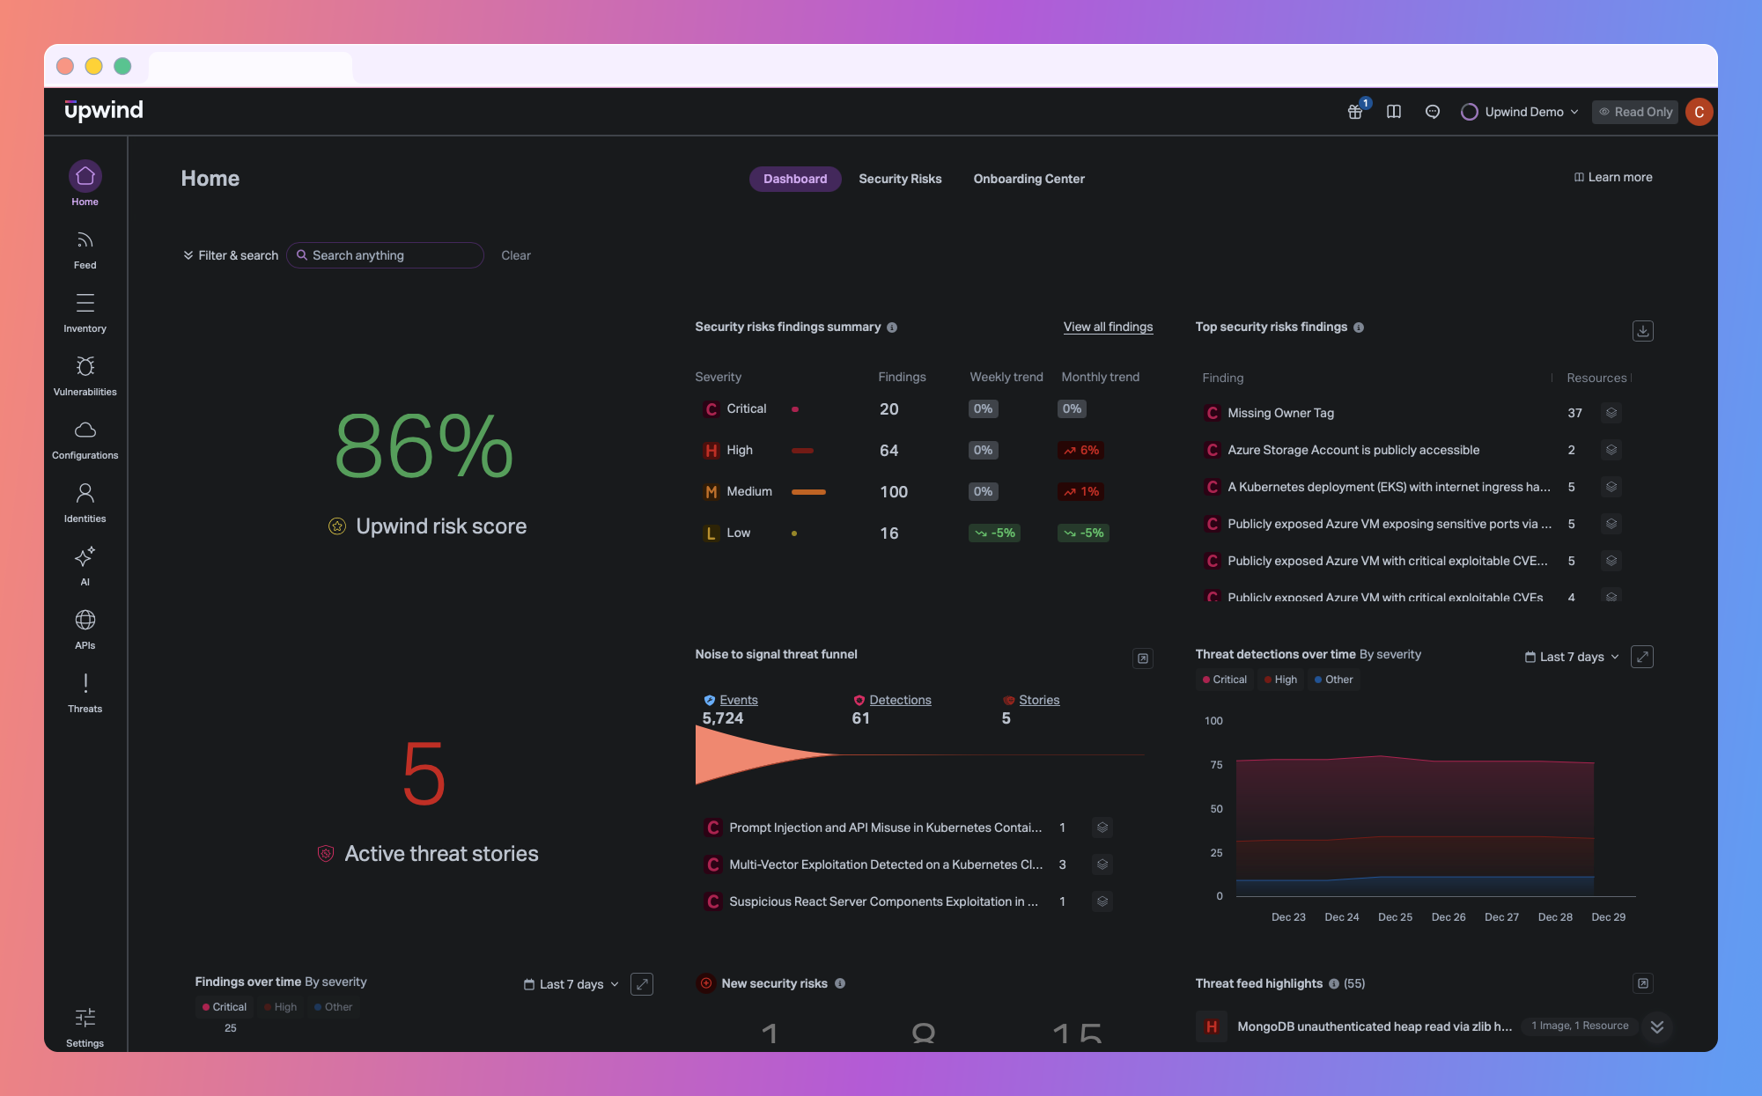
Task: Toggle the Critical severity legend in threat detections
Action: [x=1224, y=679]
